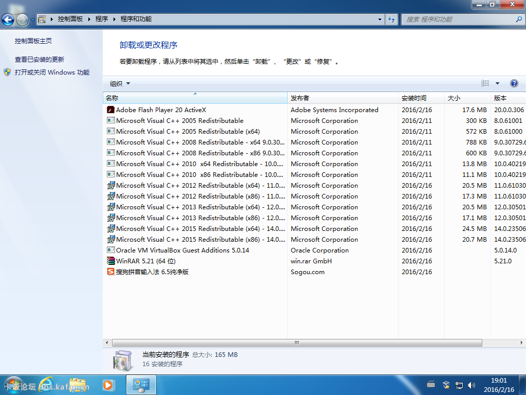
Task: Sort by the 大小 column header
Action: (467, 98)
